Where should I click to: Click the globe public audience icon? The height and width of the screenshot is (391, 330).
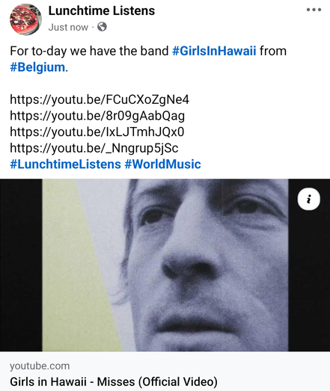coord(102,27)
